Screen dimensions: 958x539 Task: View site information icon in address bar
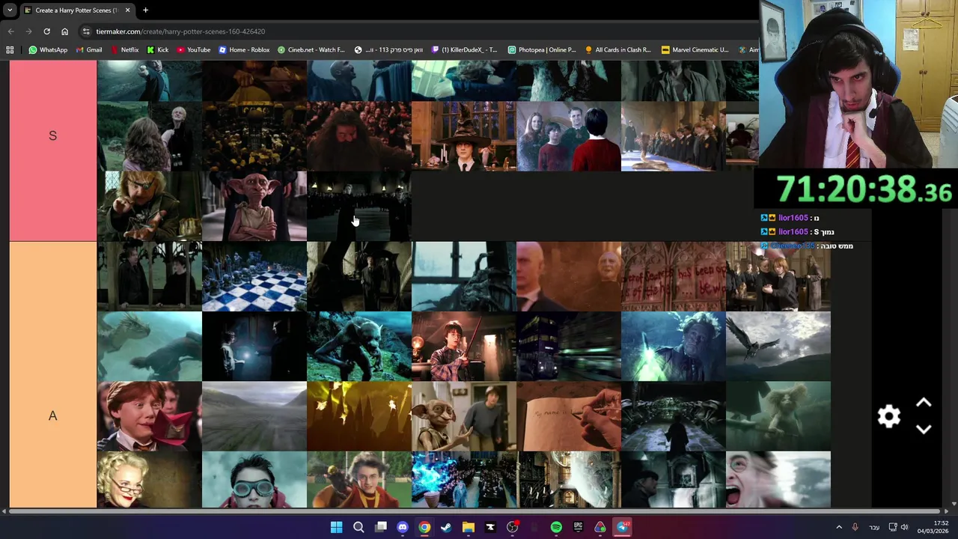coord(86,31)
